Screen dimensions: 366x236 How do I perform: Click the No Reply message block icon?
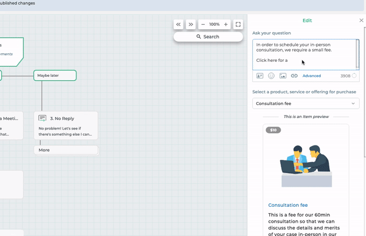(42, 119)
